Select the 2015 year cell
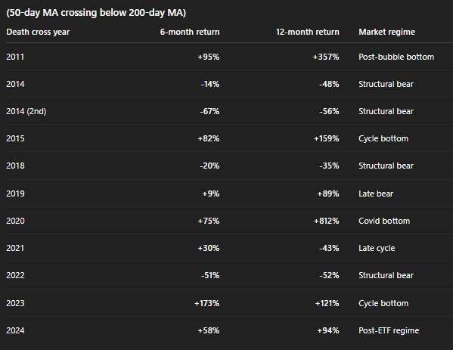 point(15,138)
